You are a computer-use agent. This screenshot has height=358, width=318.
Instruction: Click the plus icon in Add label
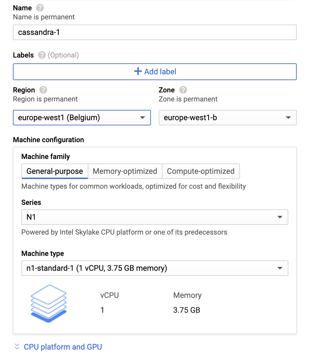click(x=138, y=71)
